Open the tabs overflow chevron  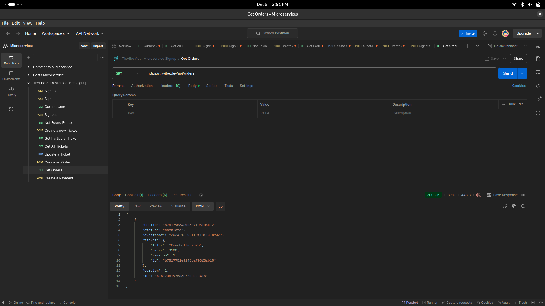pyautogui.click(x=477, y=46)
